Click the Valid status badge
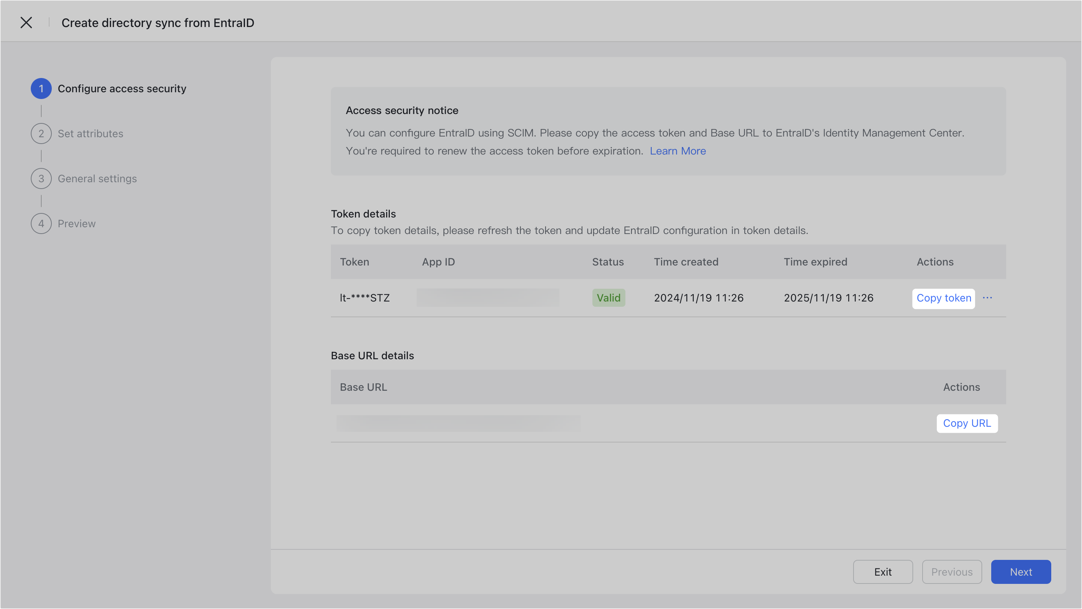The image size is (1082, 609). [x=608, y=298]
